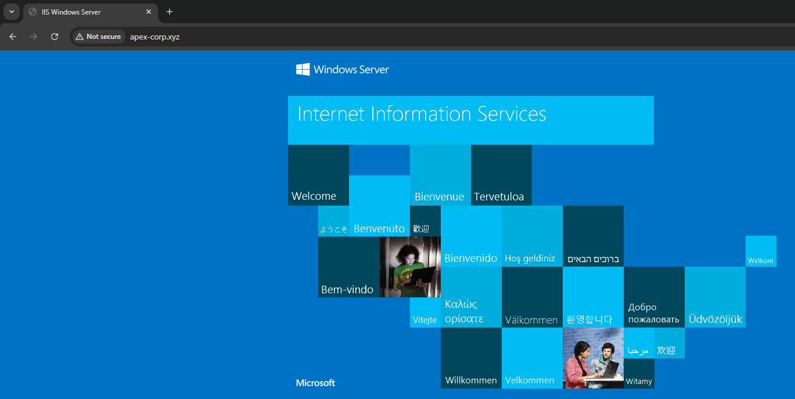This screenshot has width=795, height=399.
Task: Click the Välkommen tile
Action: click(x=532, y=297)
